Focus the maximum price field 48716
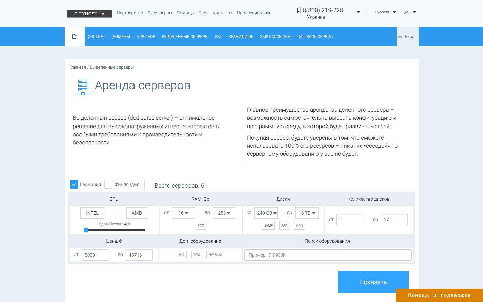This screenshot has height=302, width=483. coord(139,255)
